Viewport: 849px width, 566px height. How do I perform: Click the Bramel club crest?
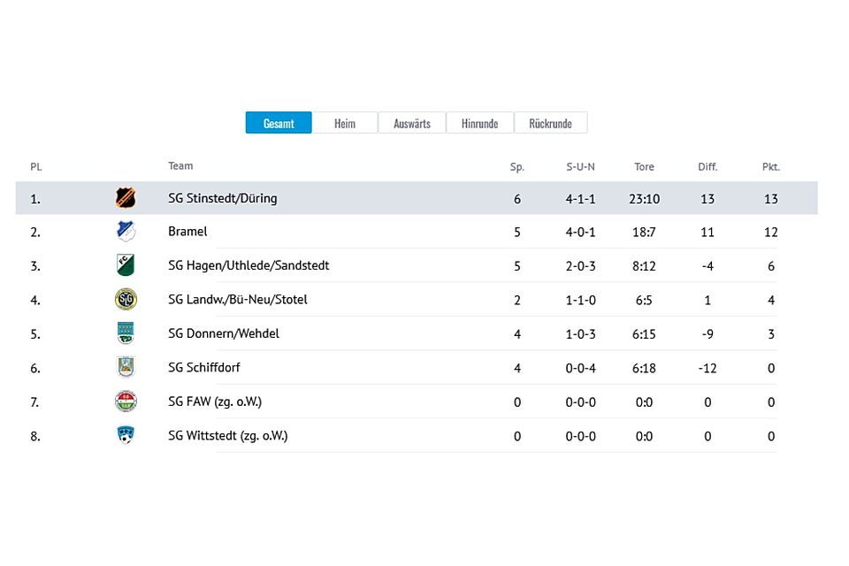[126, 232]
